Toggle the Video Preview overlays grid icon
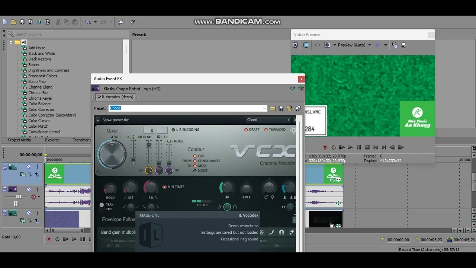Viewport: 476px width, 268px height. pos(378,45)
